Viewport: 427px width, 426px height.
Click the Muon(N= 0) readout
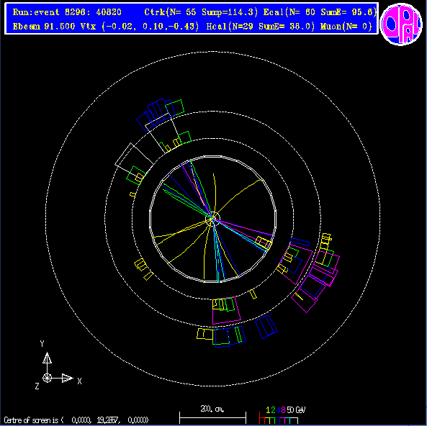[x=346, y=27]
